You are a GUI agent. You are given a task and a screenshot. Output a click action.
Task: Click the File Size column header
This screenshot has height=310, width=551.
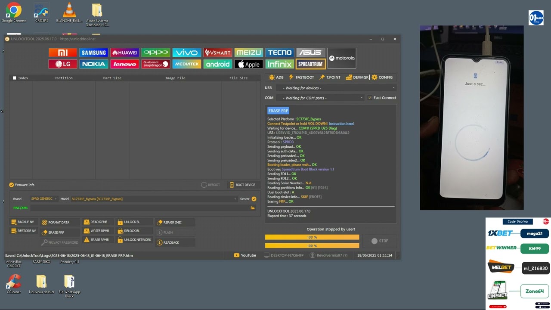click(x=238, y=78)
